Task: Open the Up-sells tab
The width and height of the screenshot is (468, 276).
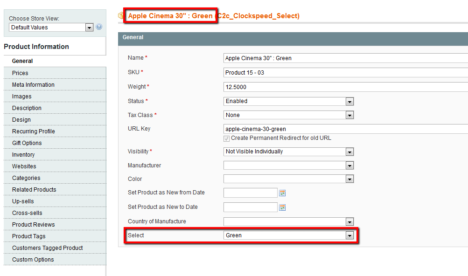Action: tap(55, 201)
